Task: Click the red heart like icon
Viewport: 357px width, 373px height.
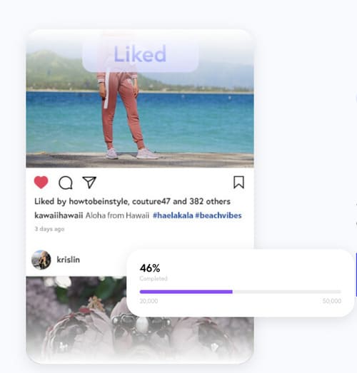Action: click(41, 183)
